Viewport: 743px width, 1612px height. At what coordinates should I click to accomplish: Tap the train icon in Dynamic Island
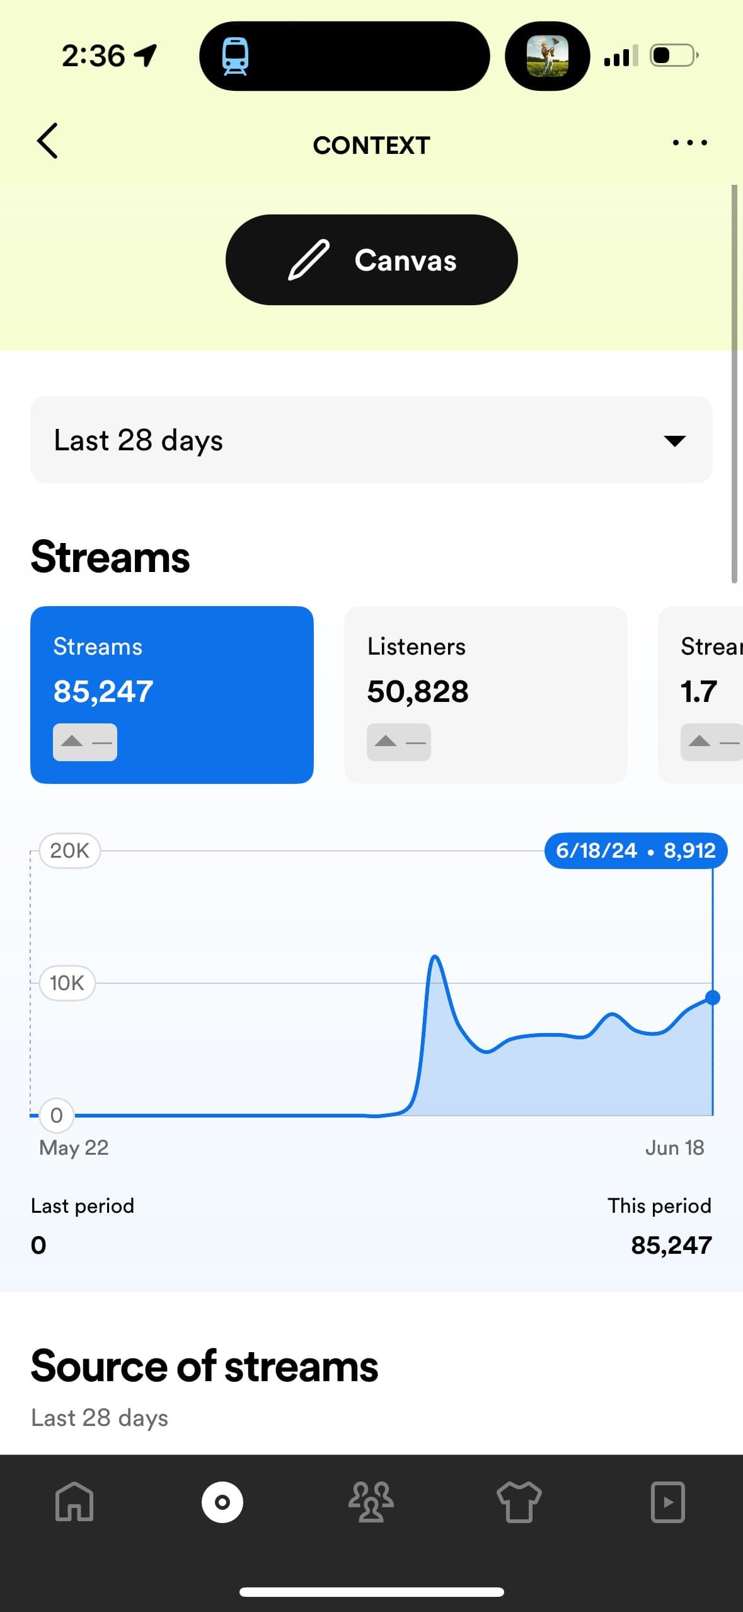(x=235, y=56)
